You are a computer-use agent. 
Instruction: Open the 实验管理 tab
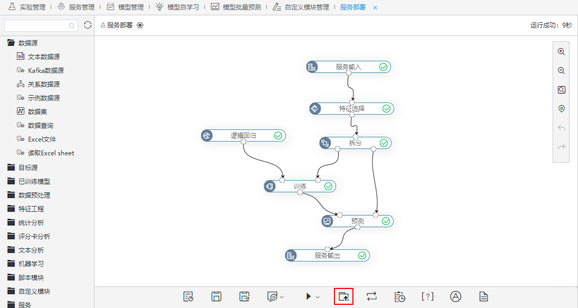[27, 7]
